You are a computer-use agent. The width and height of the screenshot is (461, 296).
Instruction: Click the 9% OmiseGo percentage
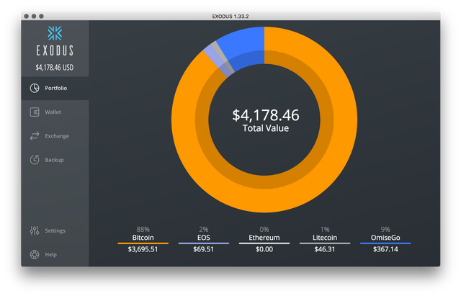pos(385,229)
